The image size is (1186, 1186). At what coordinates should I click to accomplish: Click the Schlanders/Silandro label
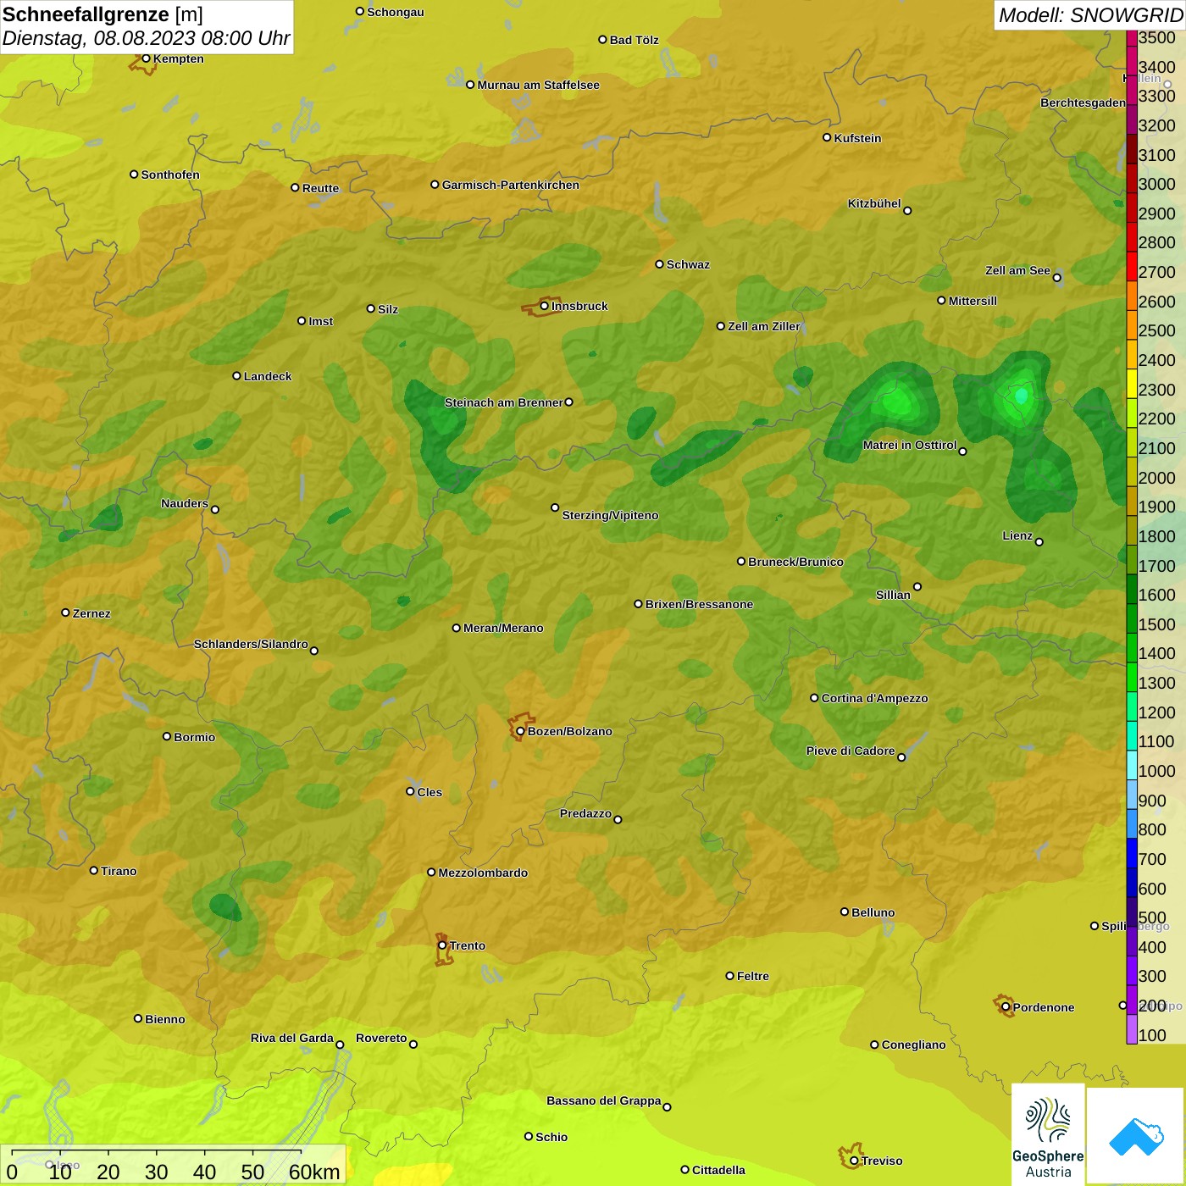pyautogui.click(x=251, y=644)
